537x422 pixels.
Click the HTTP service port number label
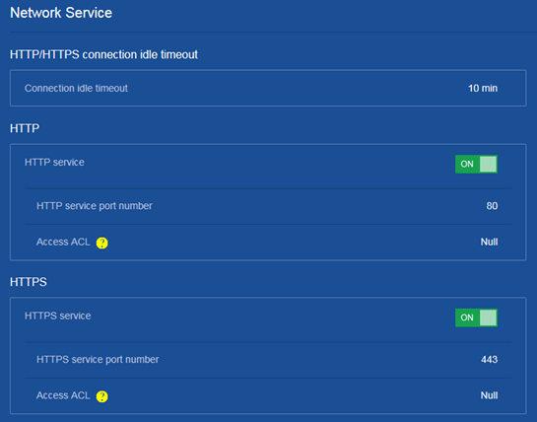click(x=95, y=206)
